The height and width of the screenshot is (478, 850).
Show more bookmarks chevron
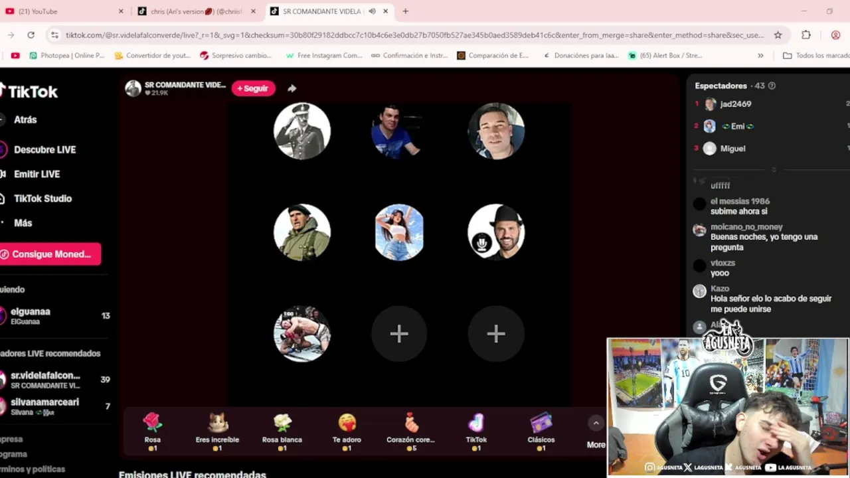[x=760, y=56]
